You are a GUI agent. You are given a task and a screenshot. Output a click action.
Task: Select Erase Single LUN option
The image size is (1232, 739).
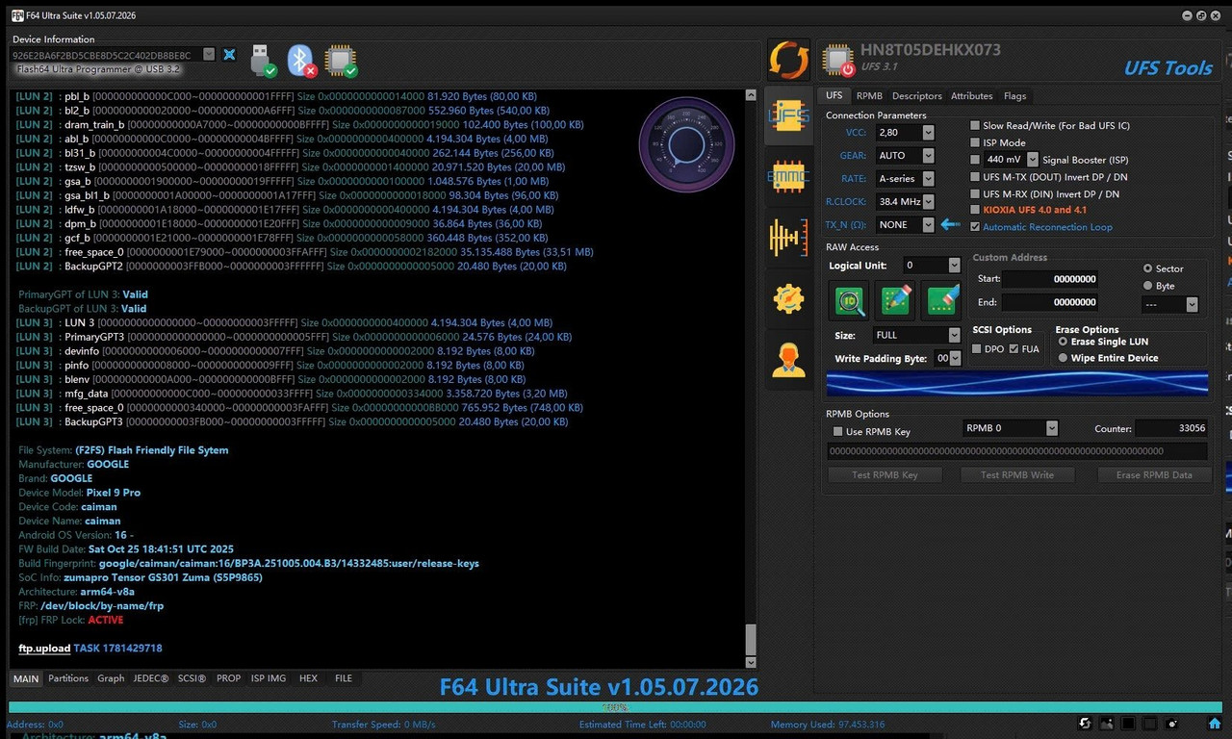pyautogui.click(x=1063, y=342)
